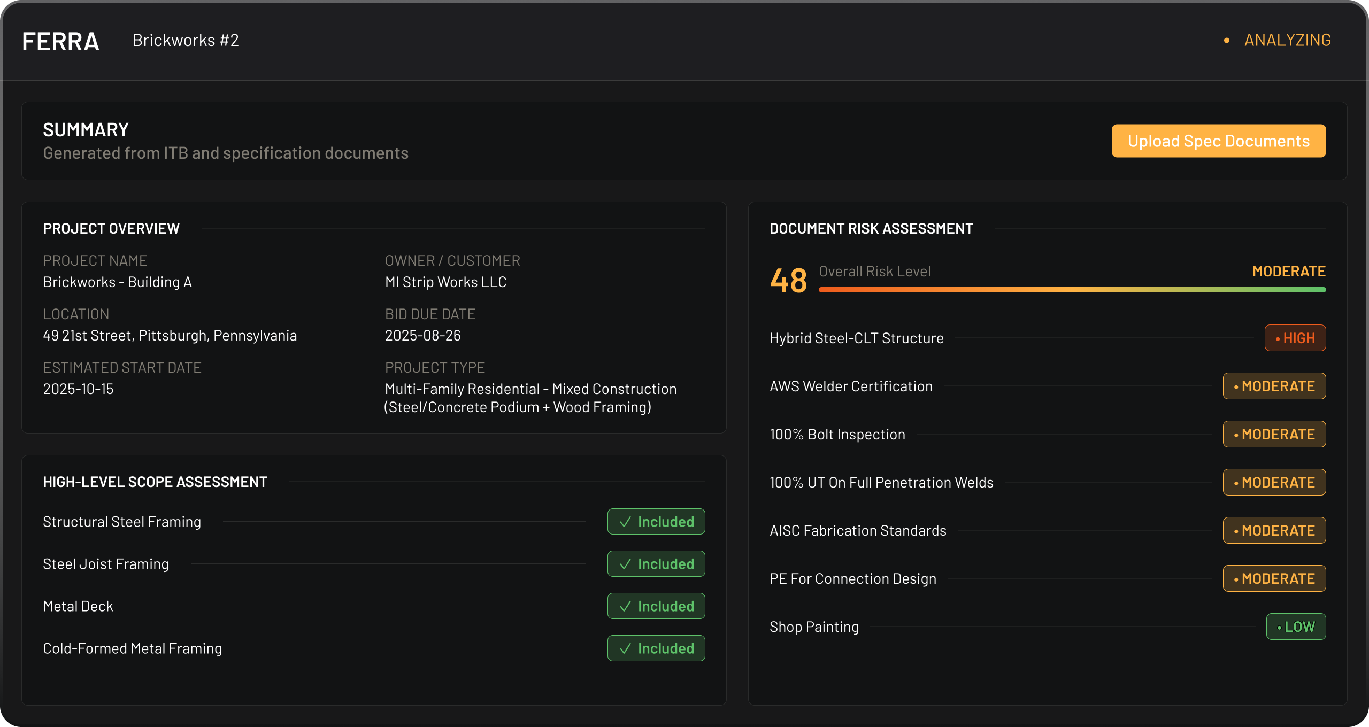Screen dimensions: 1369x727
Task: Open the Shop Painting risk item
Action: pos(814,627)
